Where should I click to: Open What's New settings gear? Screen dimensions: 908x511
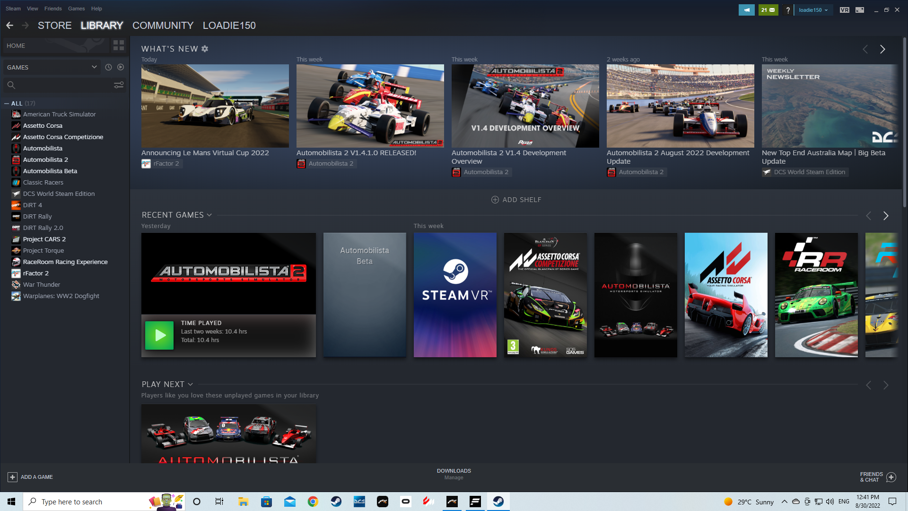(205, 49)
